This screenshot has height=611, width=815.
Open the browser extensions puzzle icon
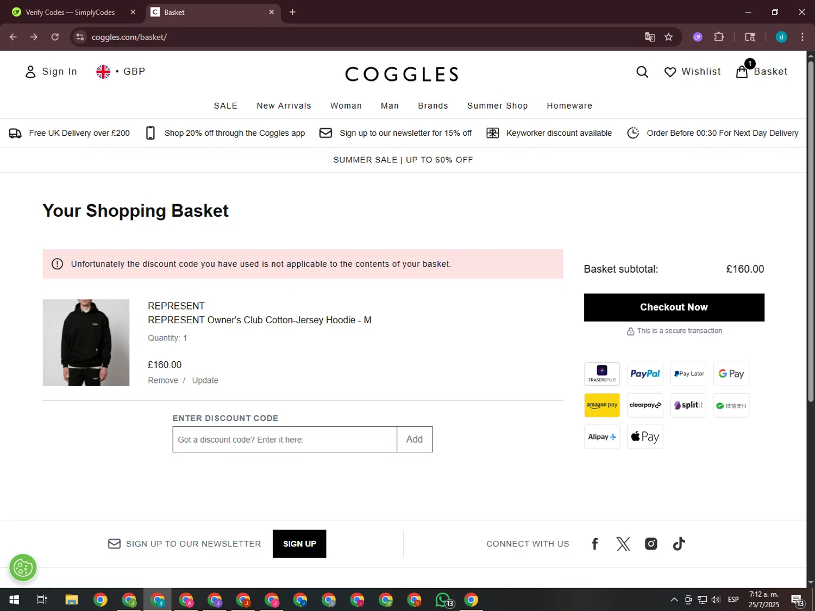pos(719,37)
